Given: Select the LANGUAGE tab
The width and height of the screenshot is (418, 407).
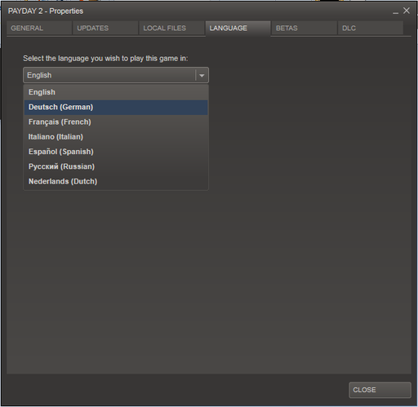Looking at the screenshot, I should (x=238, y=29).
